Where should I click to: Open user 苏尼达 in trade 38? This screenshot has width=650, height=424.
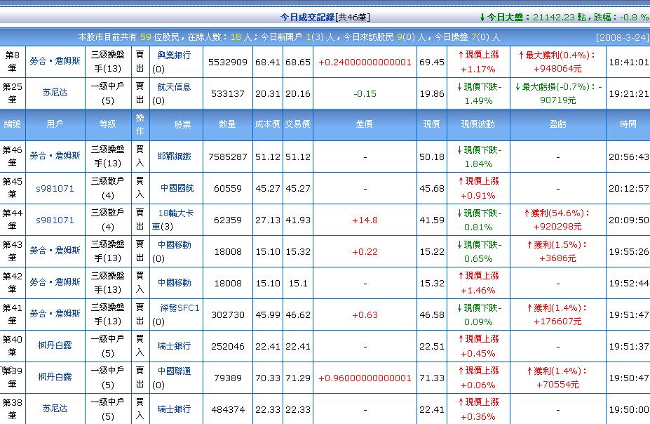coord(55,409)
